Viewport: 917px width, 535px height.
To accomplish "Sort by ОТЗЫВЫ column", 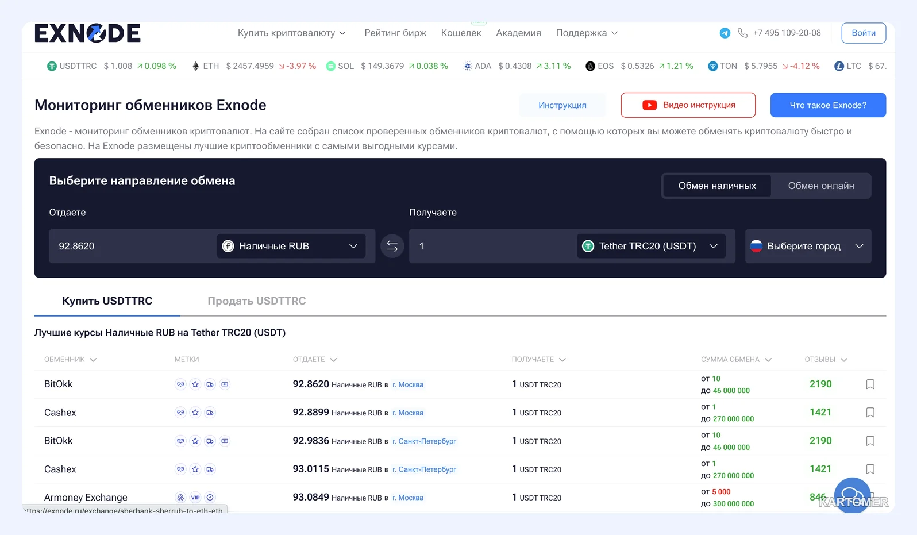I will coord(826,360).
